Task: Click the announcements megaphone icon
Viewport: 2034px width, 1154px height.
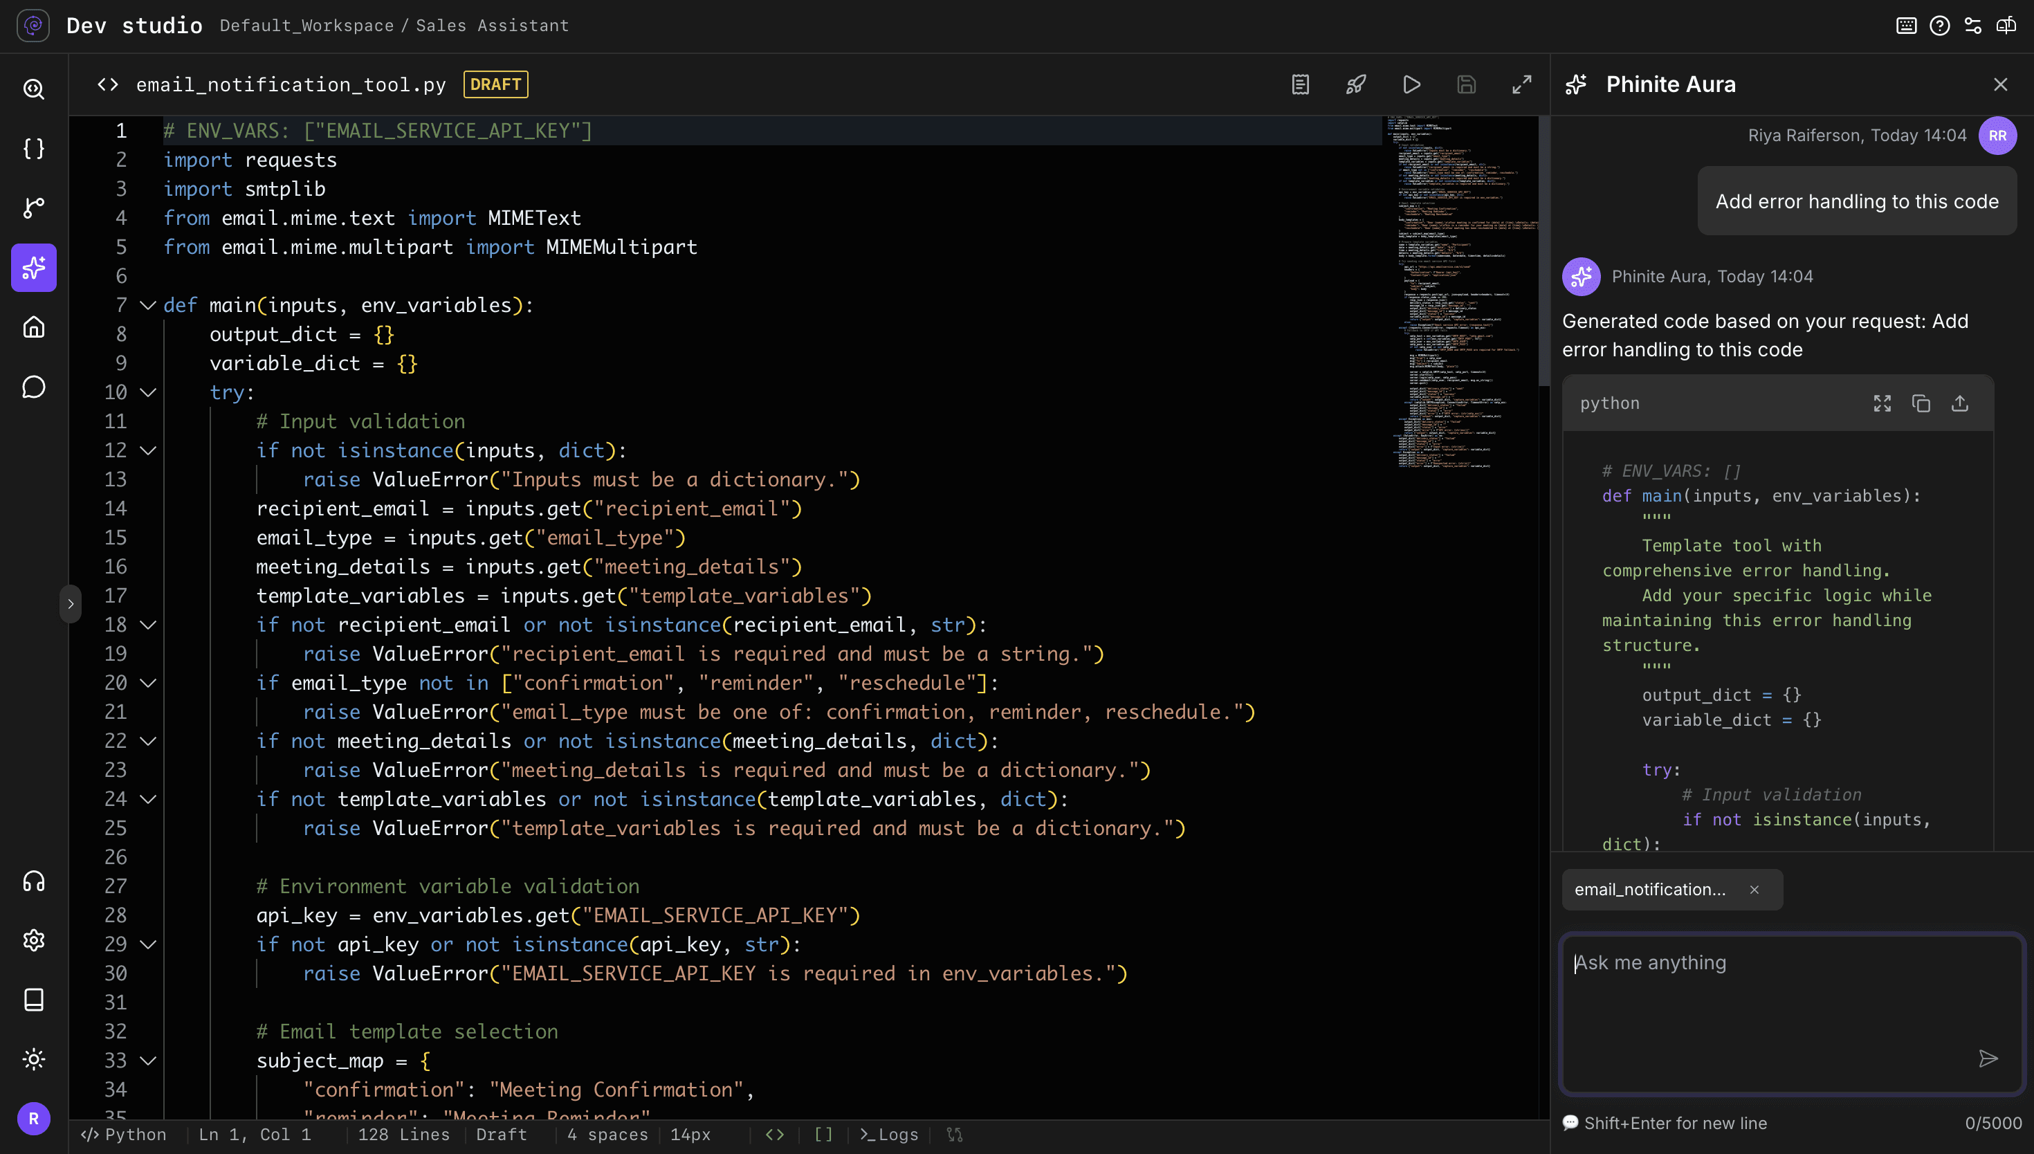Action: [2006, 26]
